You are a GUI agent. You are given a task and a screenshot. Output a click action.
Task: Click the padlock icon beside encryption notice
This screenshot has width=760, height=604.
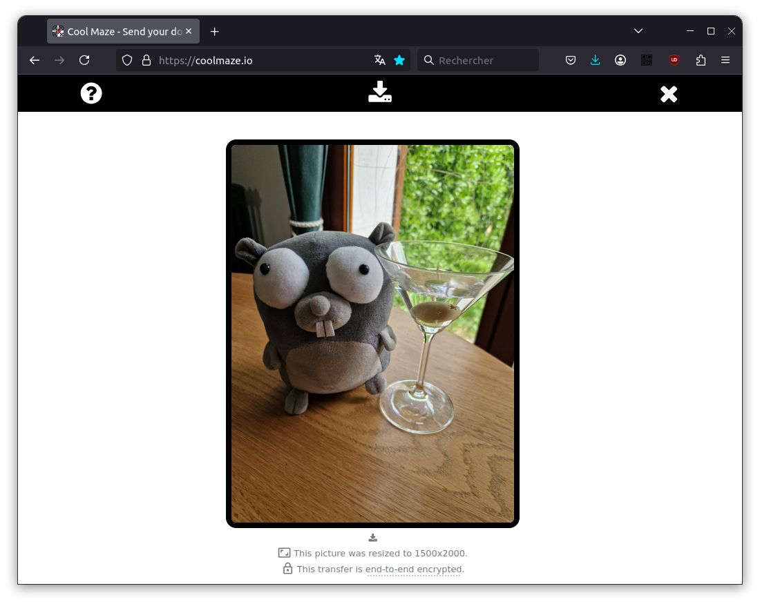pos(287,568)
